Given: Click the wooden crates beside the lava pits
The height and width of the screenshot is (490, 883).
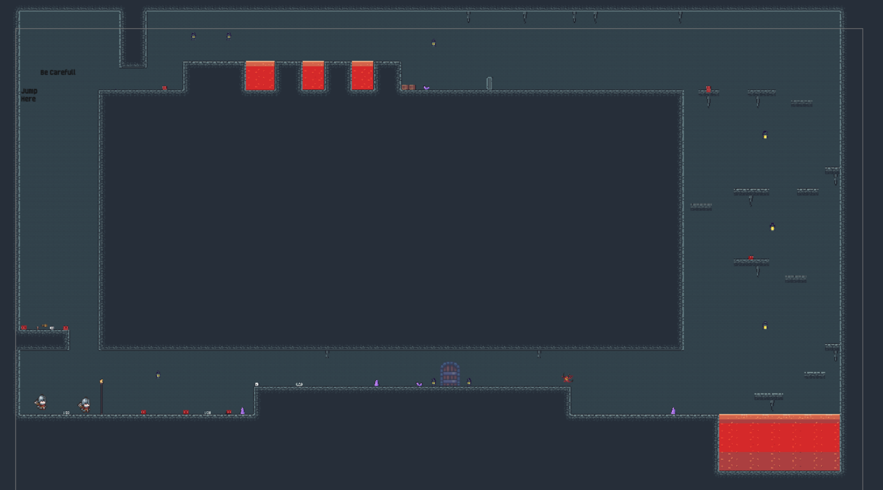Looking at the screenshot, I should (x=408, y=87).
